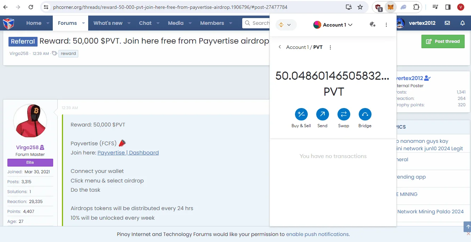Viewport: 471px width, 242px height.
Task: Click the 12:39 AM post timestamp
Action: tap(70, 108)
